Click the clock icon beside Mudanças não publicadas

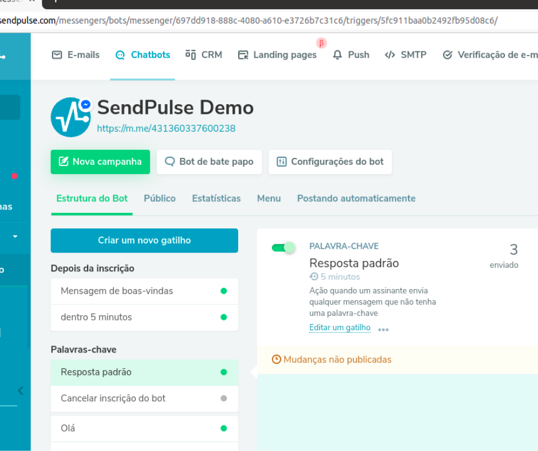coord(276,359)
